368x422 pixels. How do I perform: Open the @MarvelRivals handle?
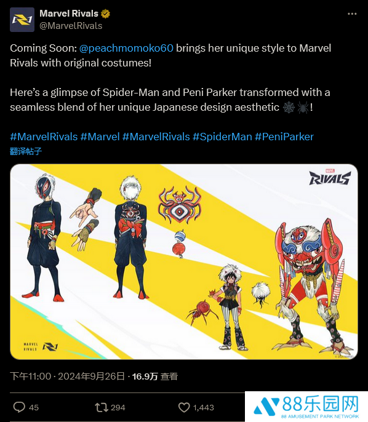click(71, 26)
